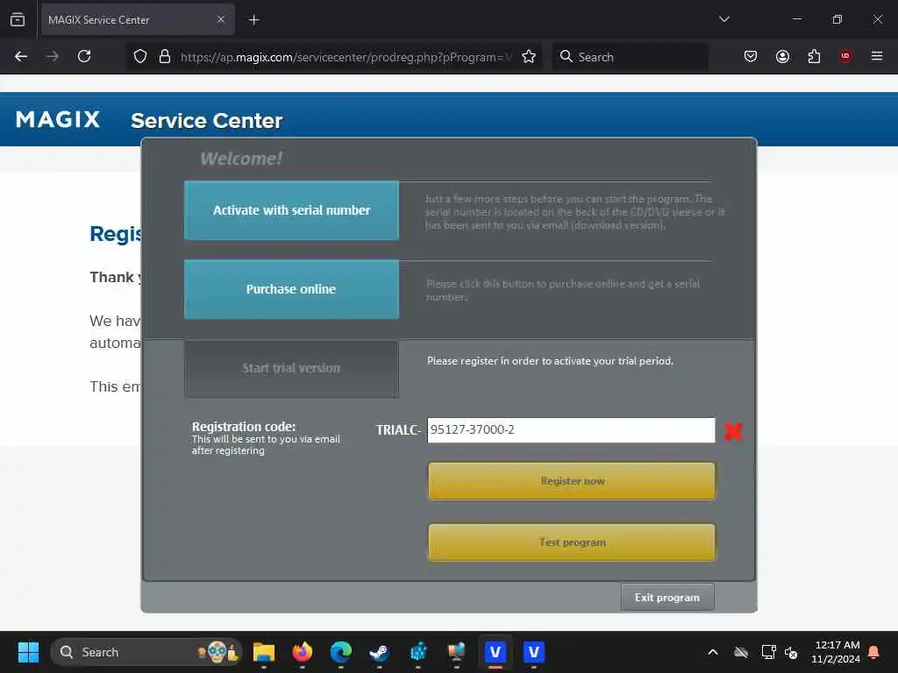Viewport: 898px width, 673px height.
Task: Open the Extensions puzzle icon
Action: (814, 56)
